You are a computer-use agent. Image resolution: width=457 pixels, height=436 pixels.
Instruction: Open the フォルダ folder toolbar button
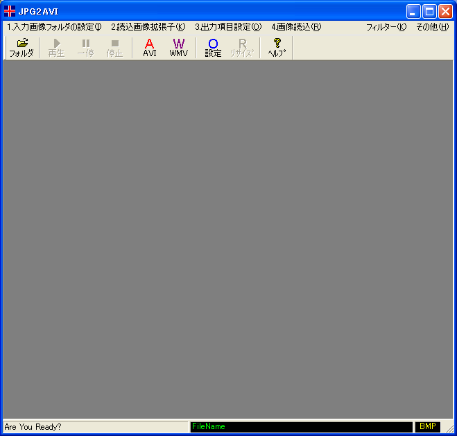click(x=21, y=48)
